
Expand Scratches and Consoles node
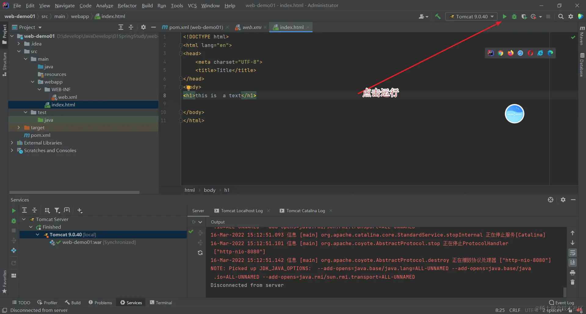pos(12,150)
